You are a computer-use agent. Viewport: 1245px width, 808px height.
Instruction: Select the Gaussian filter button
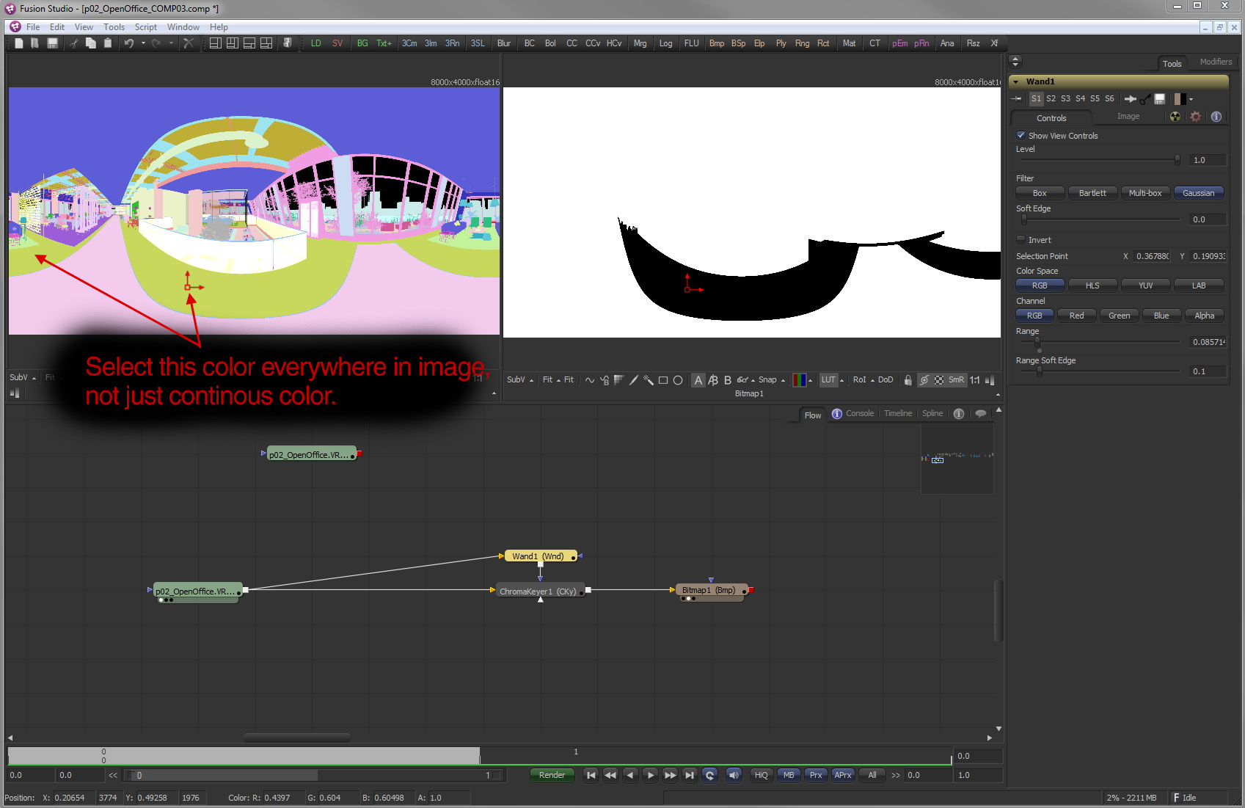coord(1199,193)
